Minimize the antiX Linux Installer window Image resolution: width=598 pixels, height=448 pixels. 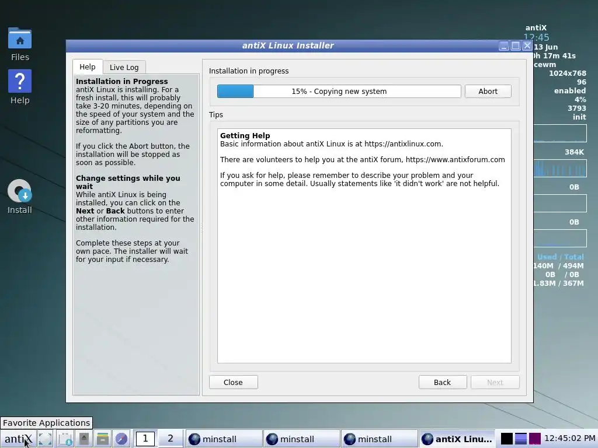(x=504, y=46)
